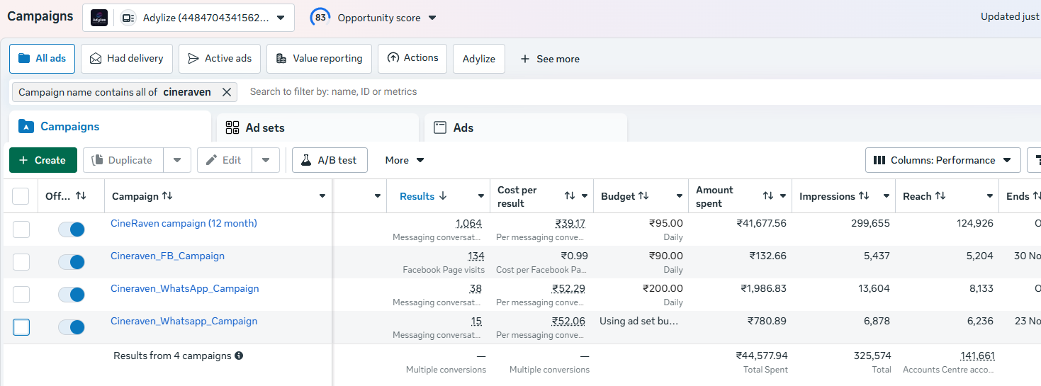This screenshot has height=386, width=1041.
Task: Switch to the Ad sets tab
Action: 318,127
